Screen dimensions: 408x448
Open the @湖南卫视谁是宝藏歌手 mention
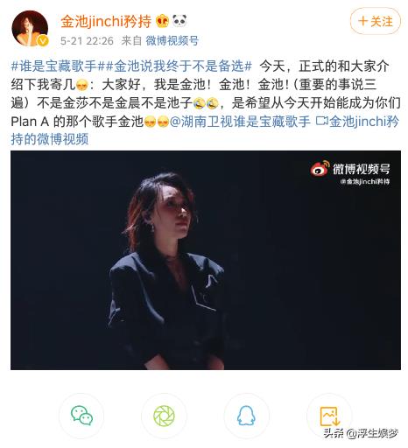(240, 122)
